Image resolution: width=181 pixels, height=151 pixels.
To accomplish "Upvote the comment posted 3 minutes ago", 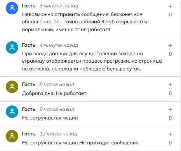I will click(x=170, y=6).
